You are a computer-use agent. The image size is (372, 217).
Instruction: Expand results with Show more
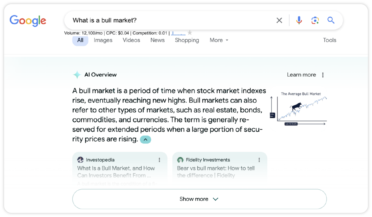tap(199, 199)
